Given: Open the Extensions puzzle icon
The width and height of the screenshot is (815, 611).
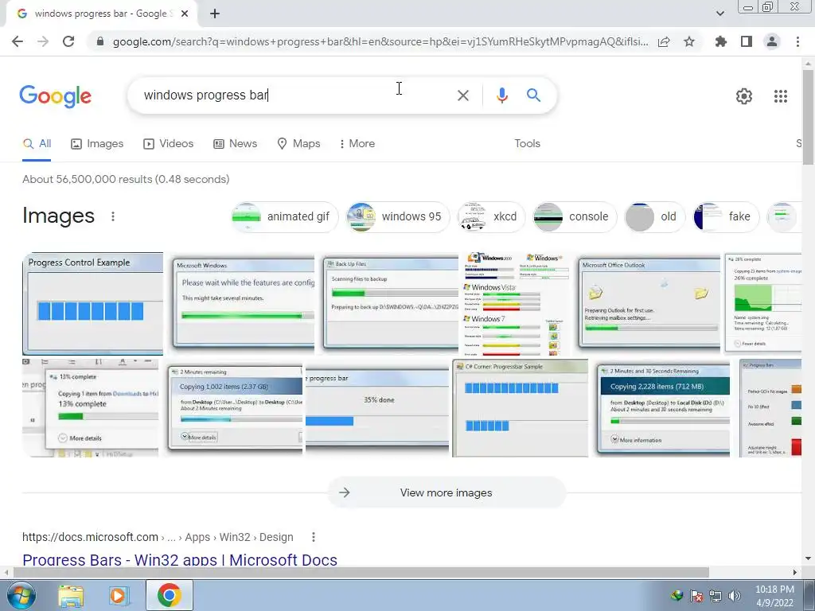Looking at the screenshot, I should (x=721, y=41).
